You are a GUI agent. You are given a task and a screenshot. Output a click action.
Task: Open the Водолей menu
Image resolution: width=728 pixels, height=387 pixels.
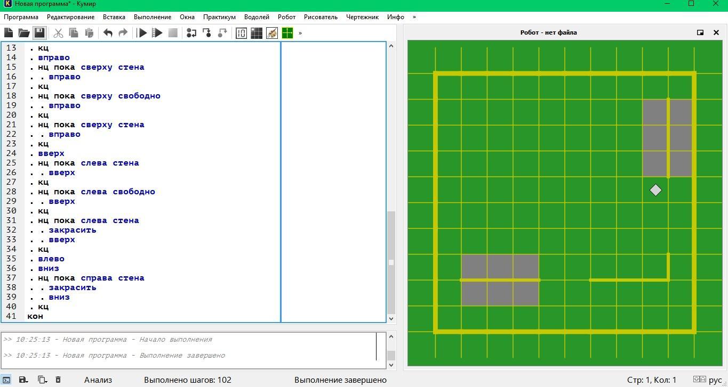257,17
